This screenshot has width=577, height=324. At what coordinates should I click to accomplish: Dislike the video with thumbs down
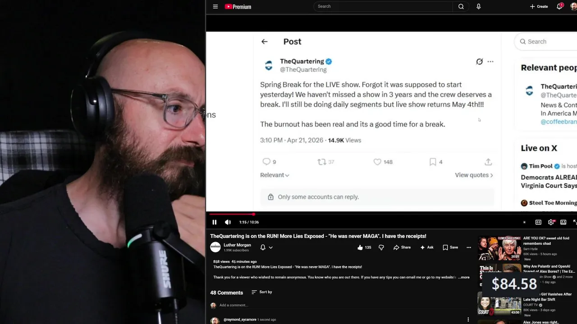click(381, 247)
